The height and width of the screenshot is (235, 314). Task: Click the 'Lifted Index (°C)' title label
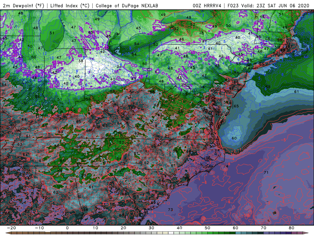tap(70, 5)
